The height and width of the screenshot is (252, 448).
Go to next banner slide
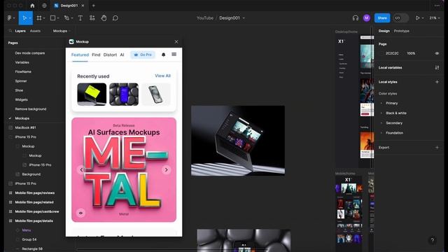pyautogui.click(x=167, y=170)
